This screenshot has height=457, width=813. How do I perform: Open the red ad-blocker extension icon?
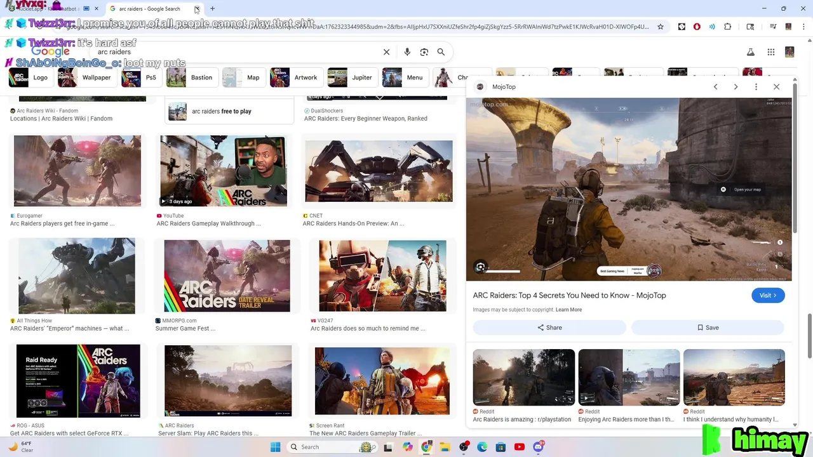pyautogui.click(x=697, y=27)
